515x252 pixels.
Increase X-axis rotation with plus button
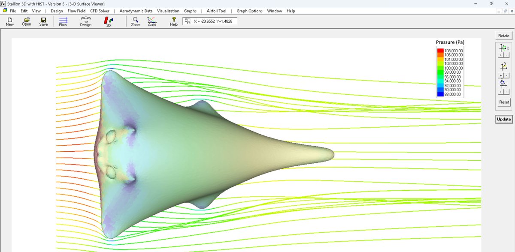click(x=501, y=55)
